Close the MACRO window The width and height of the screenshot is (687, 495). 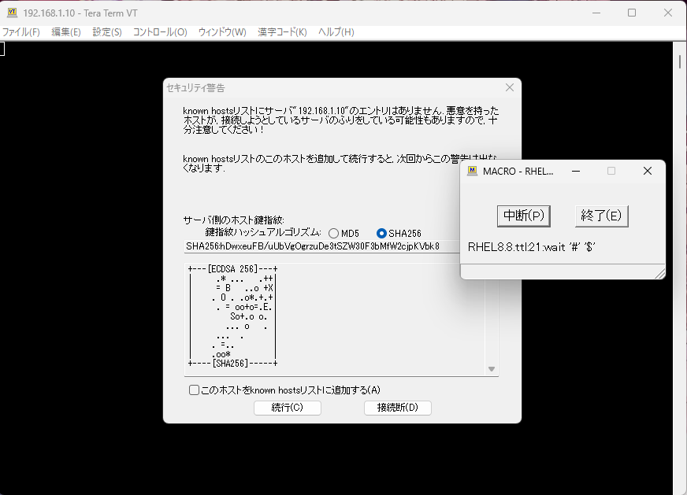point(648,171)
